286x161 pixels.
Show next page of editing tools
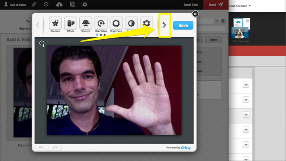(164, 25)
